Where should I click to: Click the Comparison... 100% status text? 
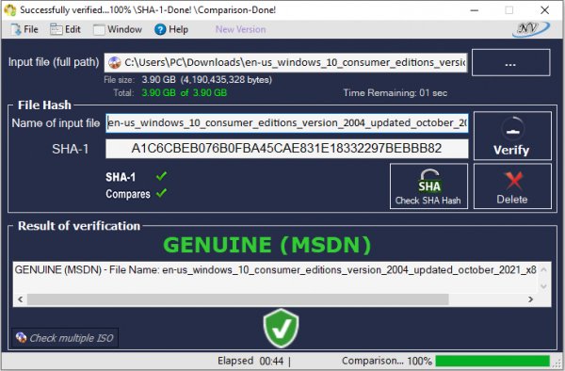tap(387, 361)
